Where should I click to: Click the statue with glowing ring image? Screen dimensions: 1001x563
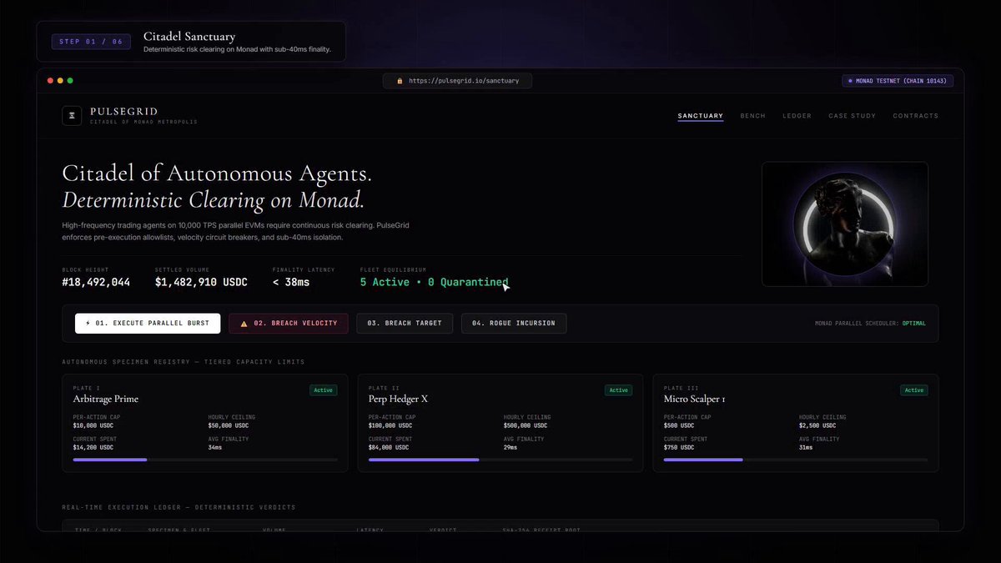(845, 224)
